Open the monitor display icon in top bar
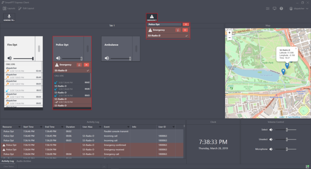The width and height of the screenshot is (311, 169). coord(274,8)
